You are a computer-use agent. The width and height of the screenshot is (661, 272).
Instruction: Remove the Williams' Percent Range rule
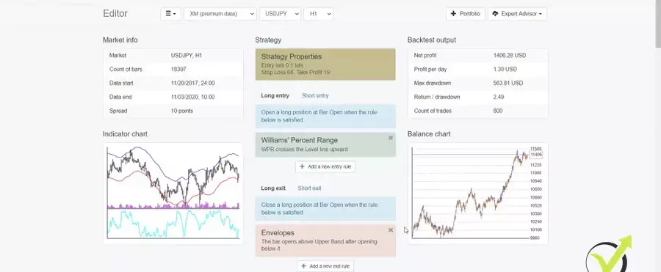click(x=391, y=138)
